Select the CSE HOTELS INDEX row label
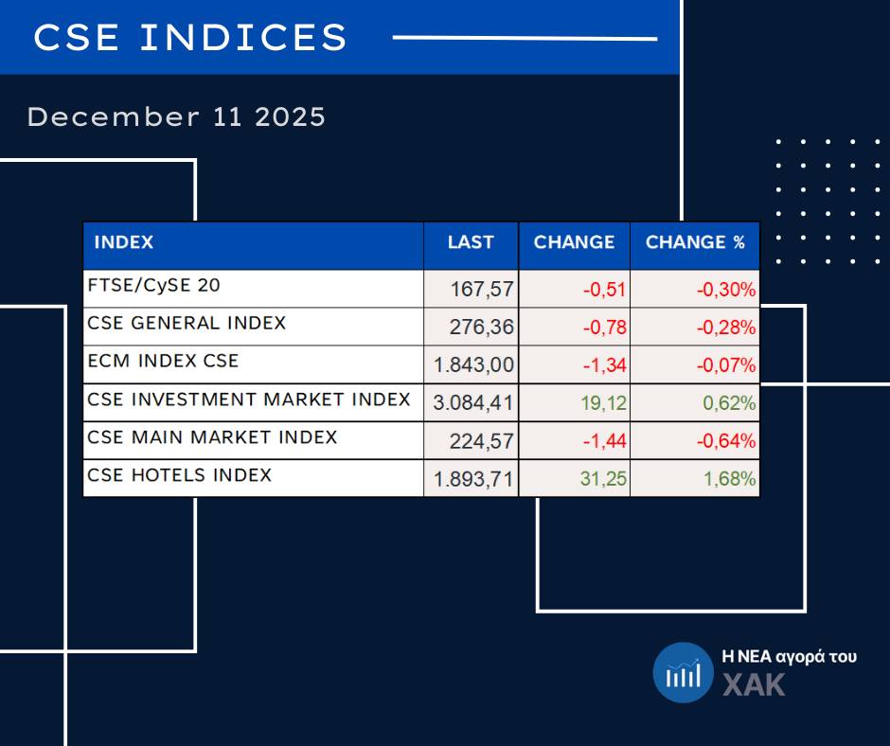 [x=179, y=475]
